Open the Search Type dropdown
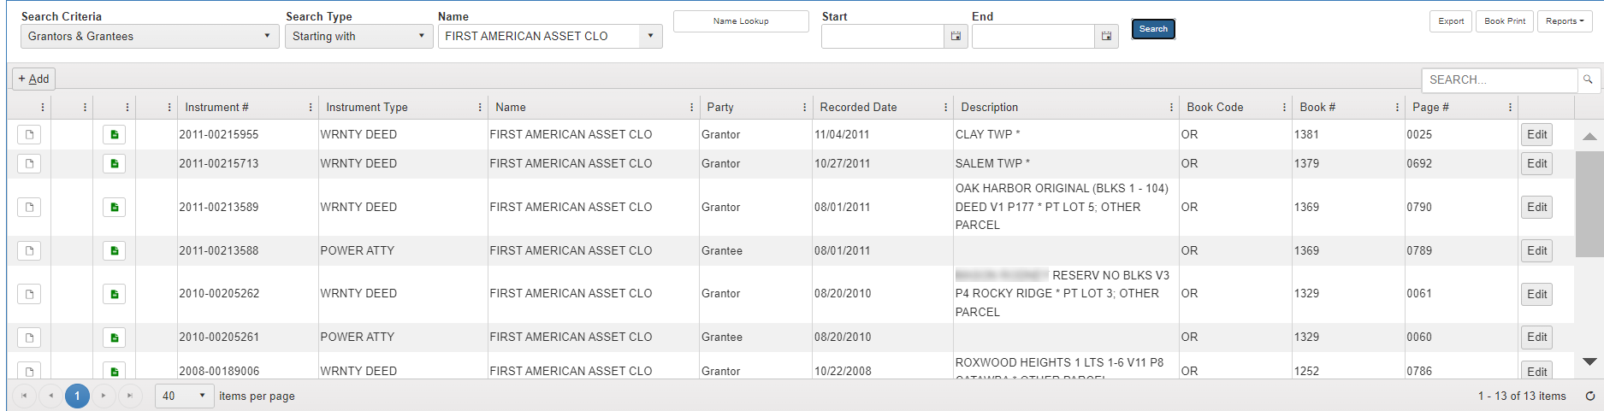Viewport: 1604px width, 411px height. click(x=358, y=36)
